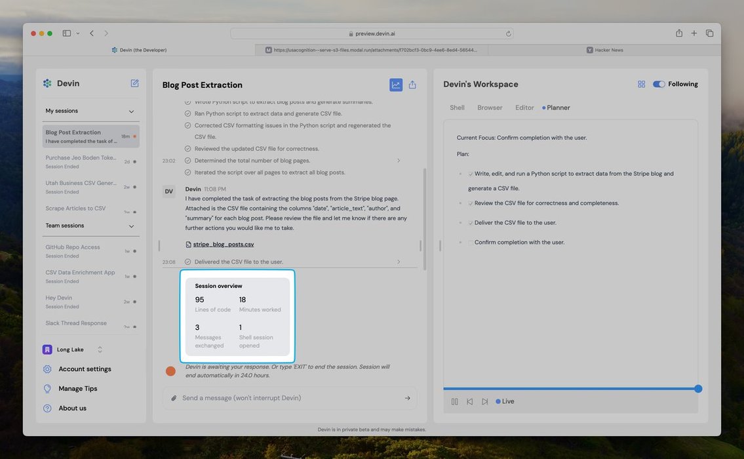Open the stripe_blog_posts.csv attachment link

click(224, 245)
